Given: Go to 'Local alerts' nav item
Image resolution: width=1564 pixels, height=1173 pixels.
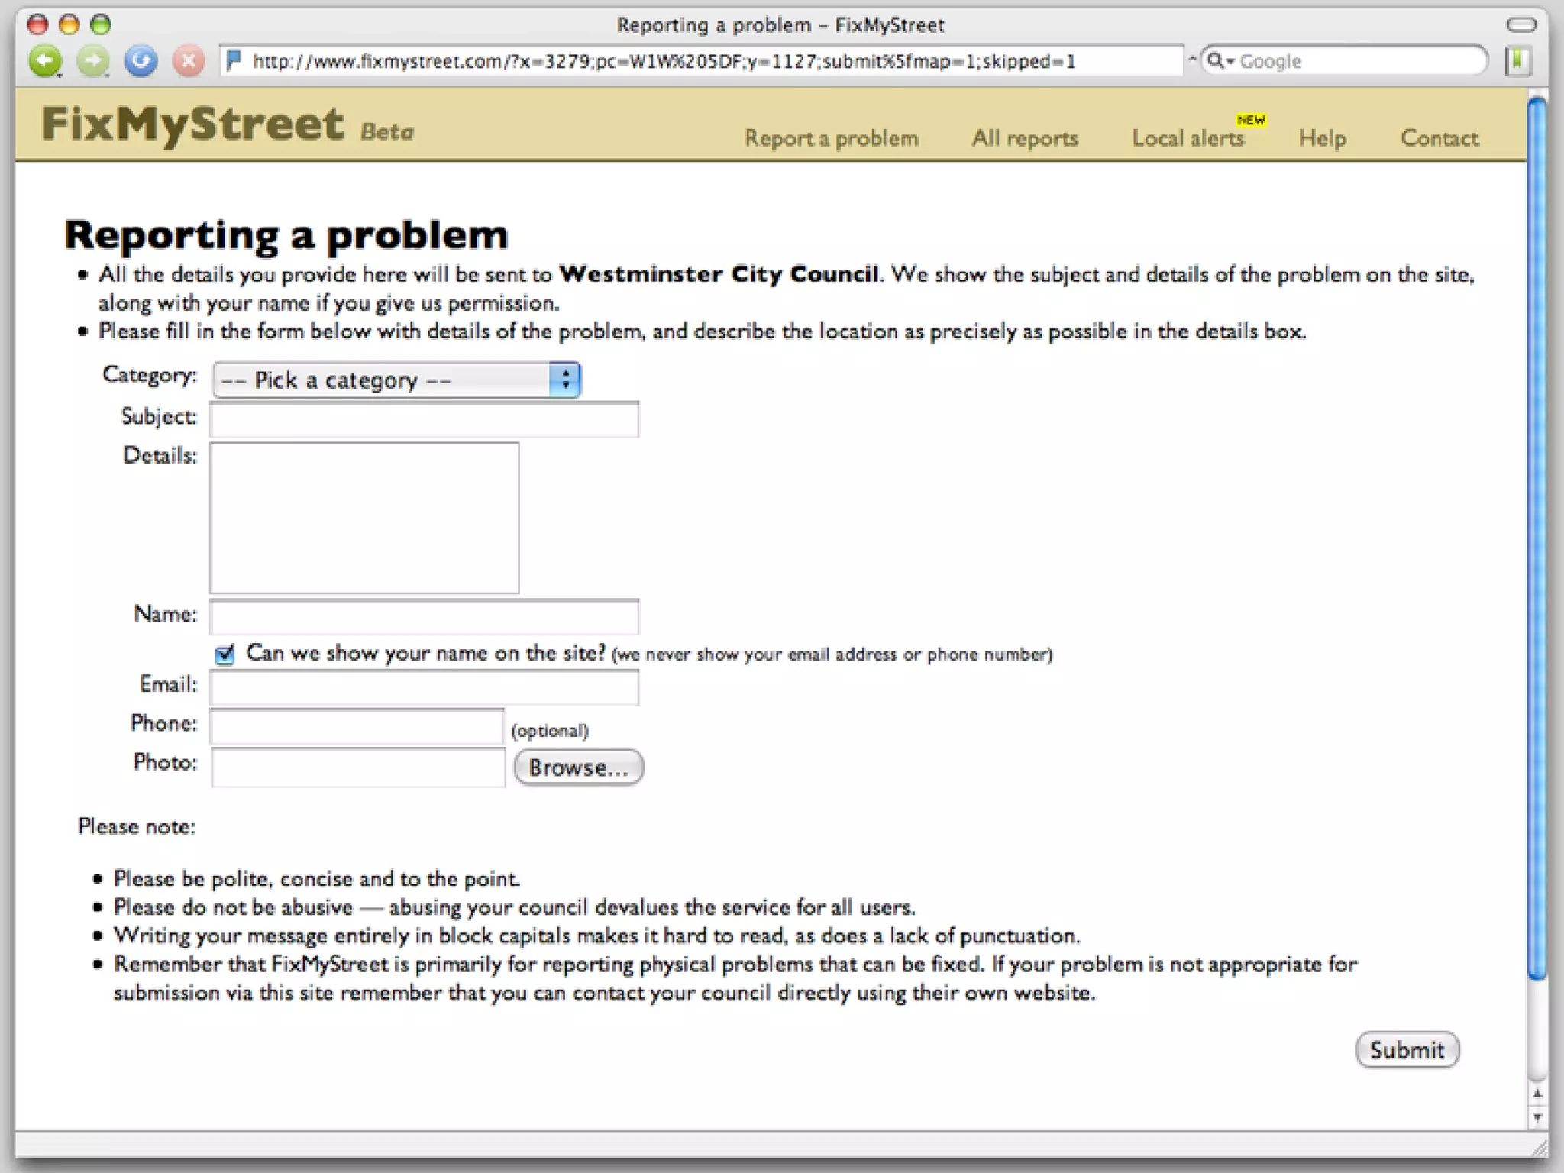Looking at the screenshot, I should pyautogui.click(x=1188, y=138).
